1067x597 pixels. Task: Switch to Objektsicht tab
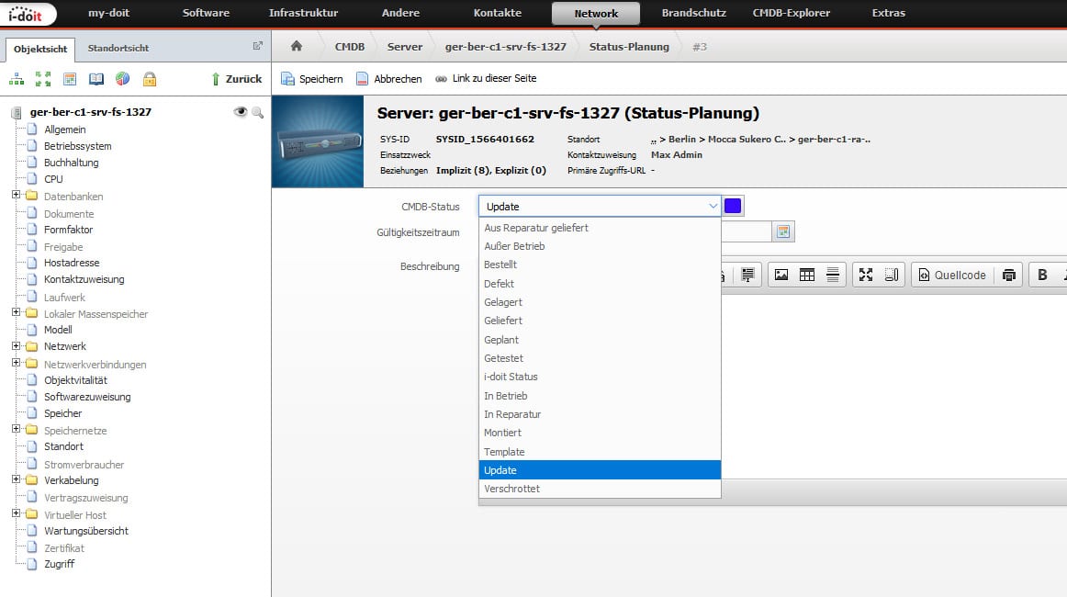[x=40, y=49]
